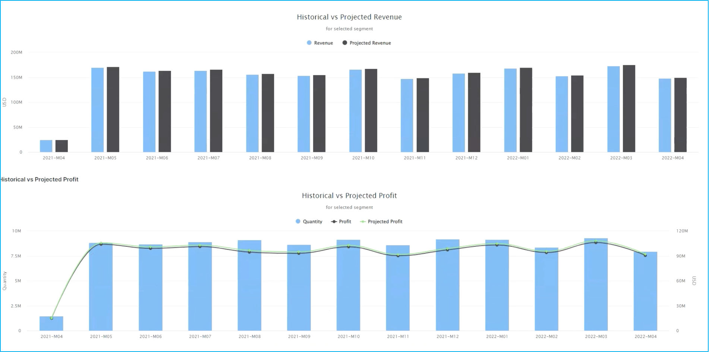Select the short Quantity bar for 2021-M04
Image resolution: width=709 pixels, height=352 pixels.
click(51, 324)
